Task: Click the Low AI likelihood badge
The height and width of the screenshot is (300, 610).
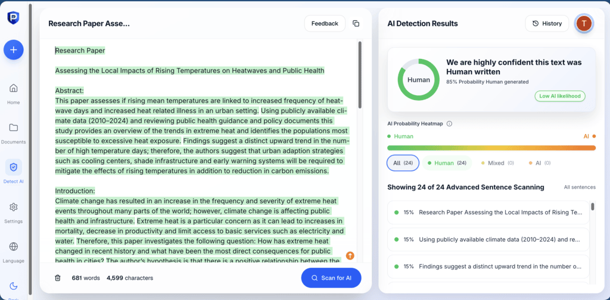Action: 560,96
